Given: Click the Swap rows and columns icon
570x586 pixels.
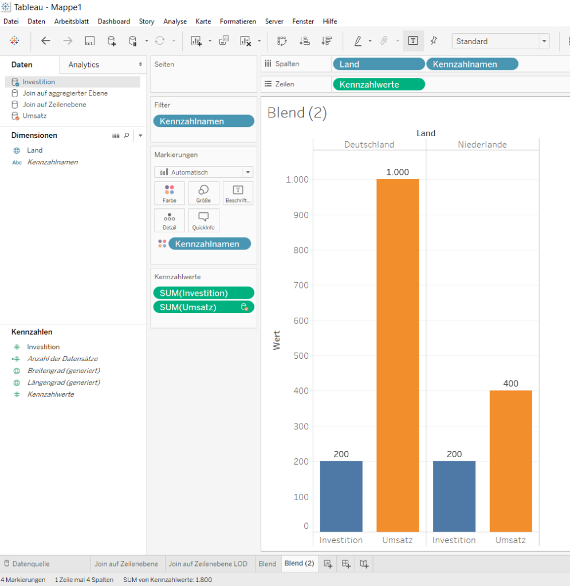Looking at the screenshot, I should pyautogui.click(x=282, y=41).
